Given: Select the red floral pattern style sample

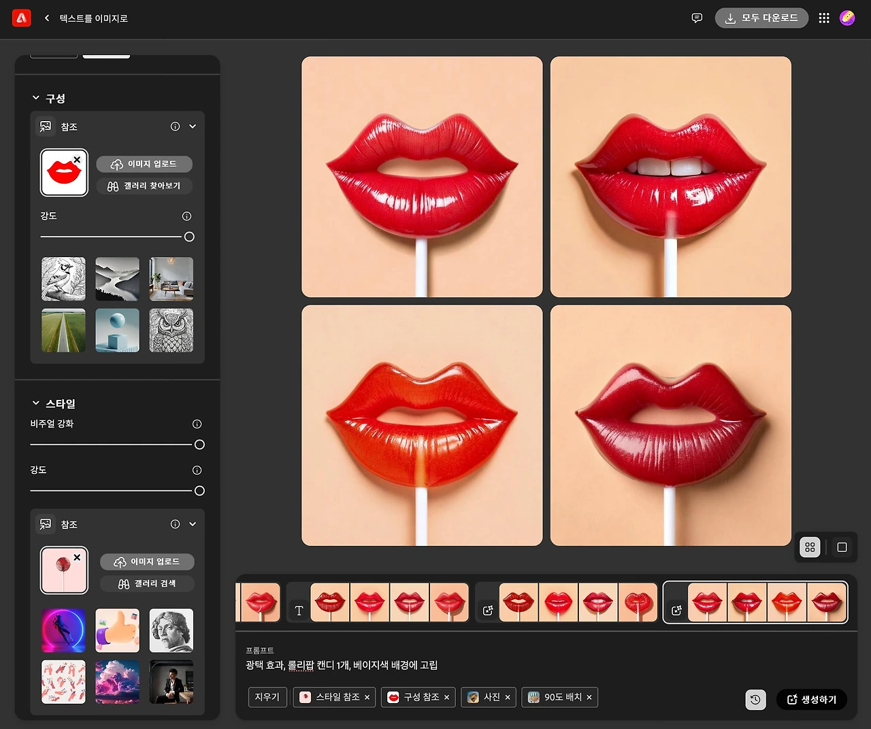Looking at the screenshot, I should [x=64, y=681].
